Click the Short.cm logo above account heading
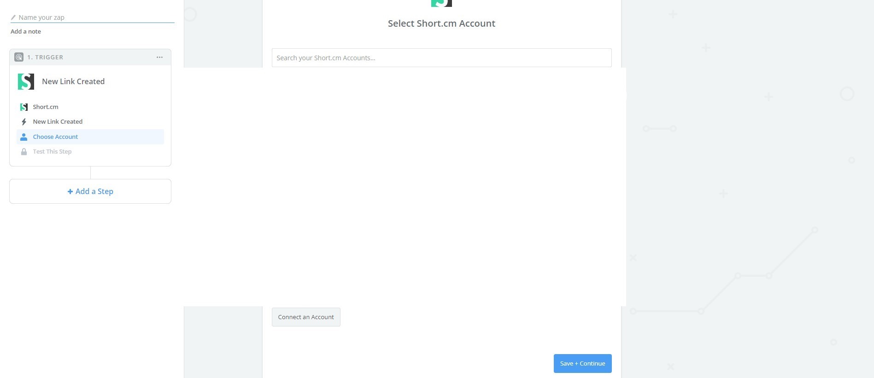The height and width of the screenshot is (378, 874). (441, 3)
